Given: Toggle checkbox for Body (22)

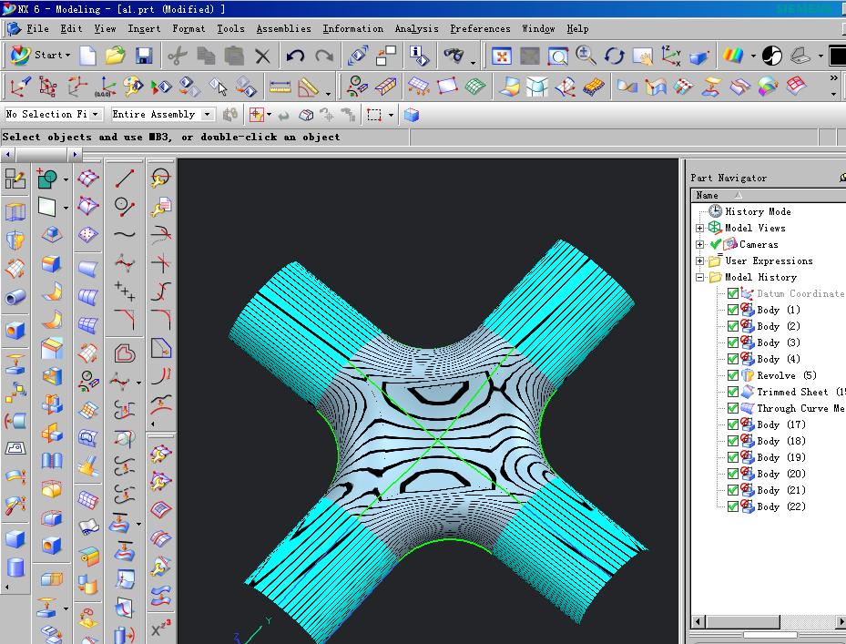Looking at the screenshot, I should 733,506.
